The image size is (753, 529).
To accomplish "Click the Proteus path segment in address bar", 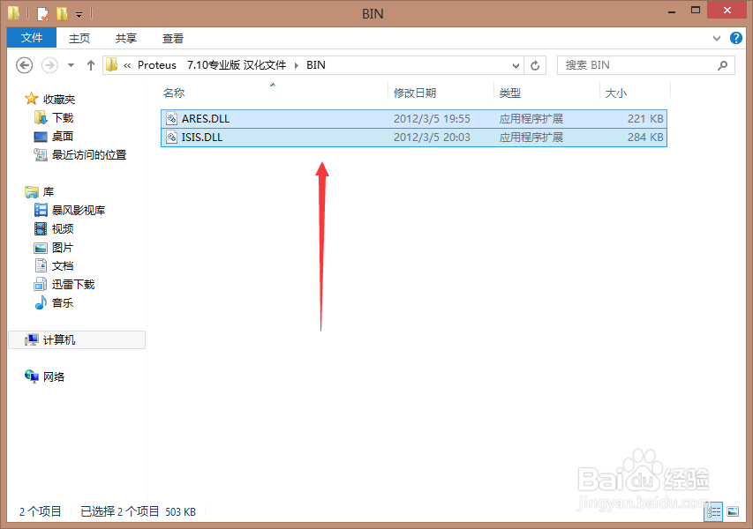I will tap(157, 64).
